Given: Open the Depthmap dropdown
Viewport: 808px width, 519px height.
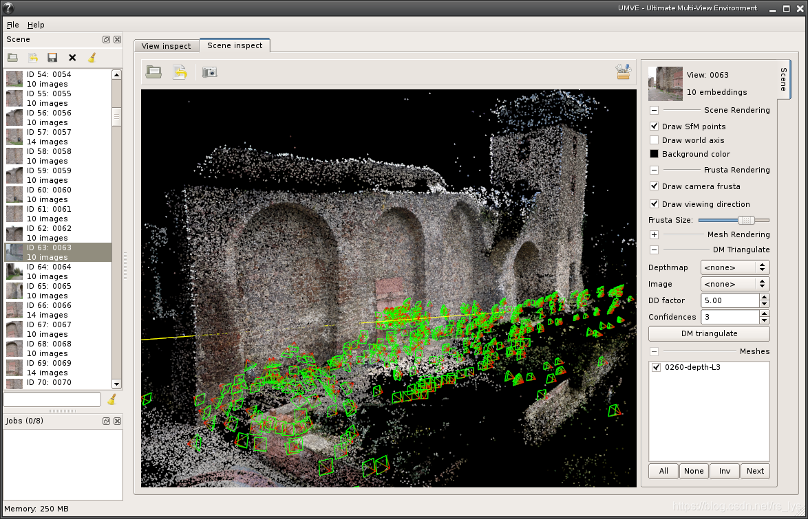Looking at the screenshot, I should [x=734, y=267].
